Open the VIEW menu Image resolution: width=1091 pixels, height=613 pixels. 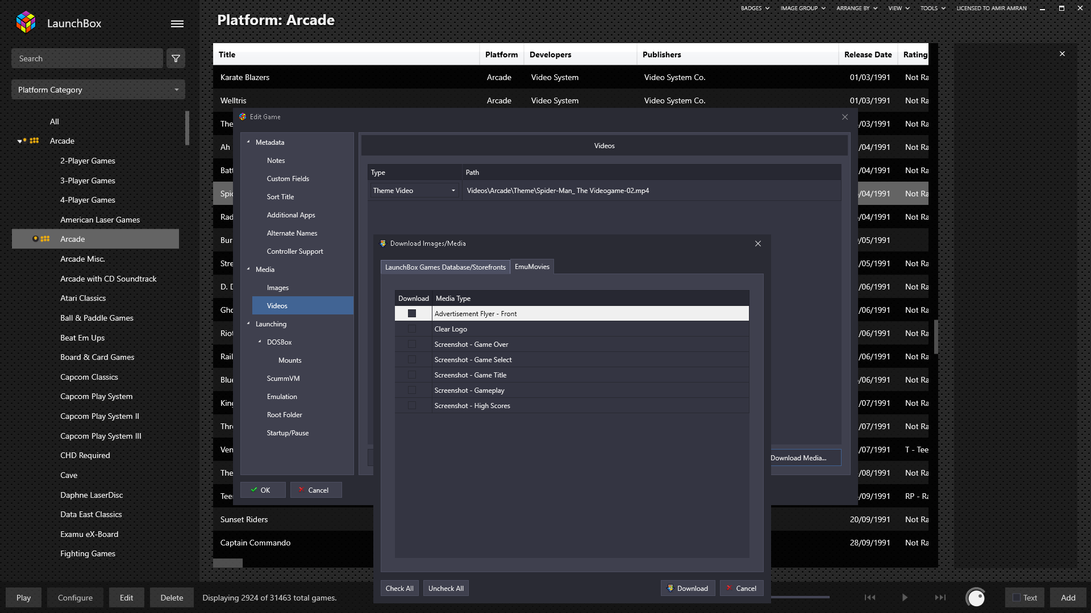[899, 9]
